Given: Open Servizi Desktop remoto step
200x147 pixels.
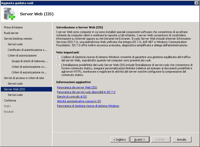Looking at the screenshot, I should tap(18, 39).
